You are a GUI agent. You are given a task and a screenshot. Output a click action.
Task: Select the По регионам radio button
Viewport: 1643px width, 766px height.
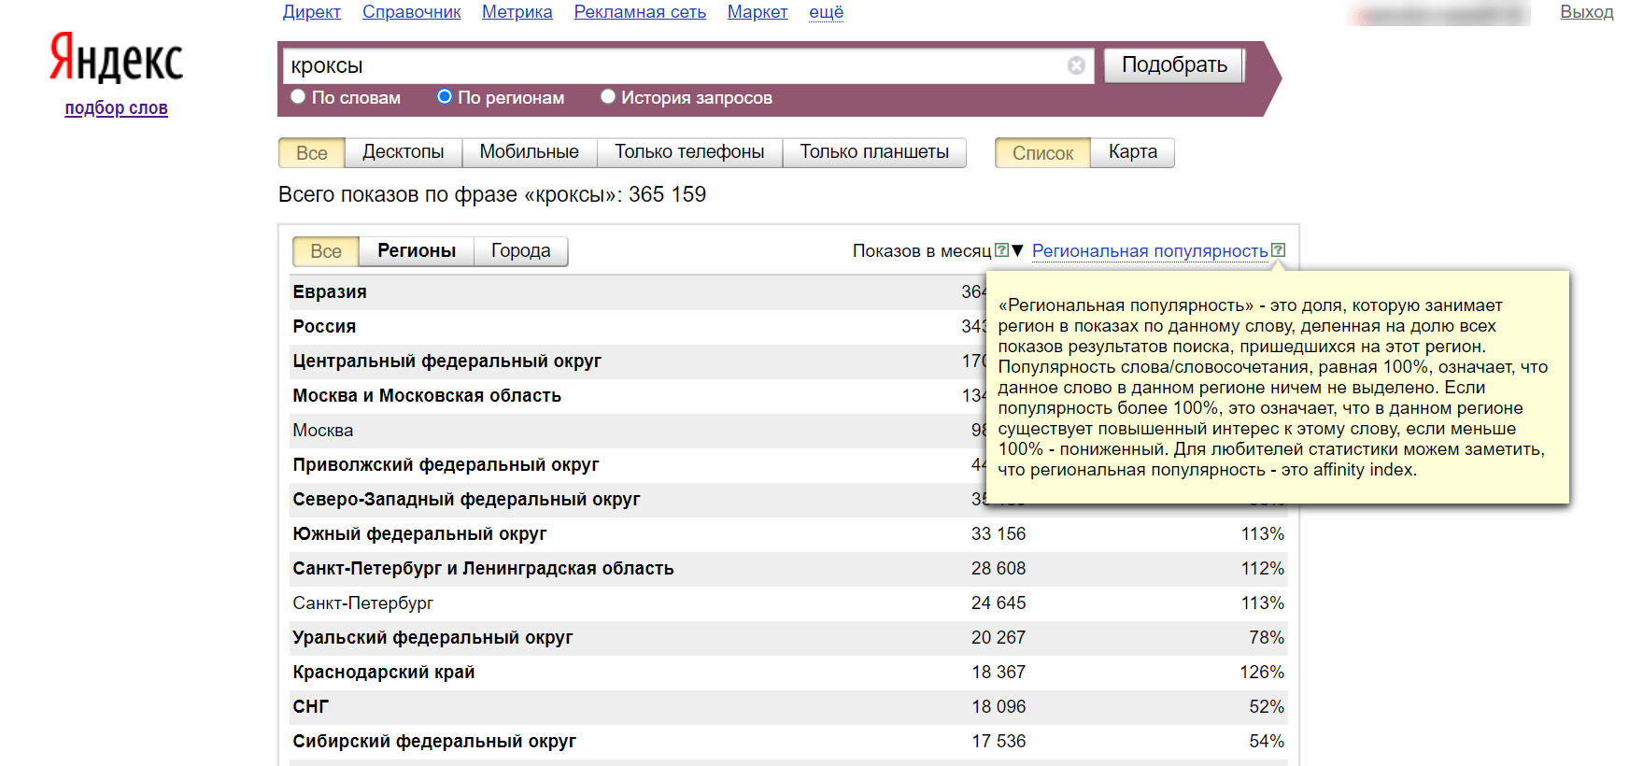[445, 96]
